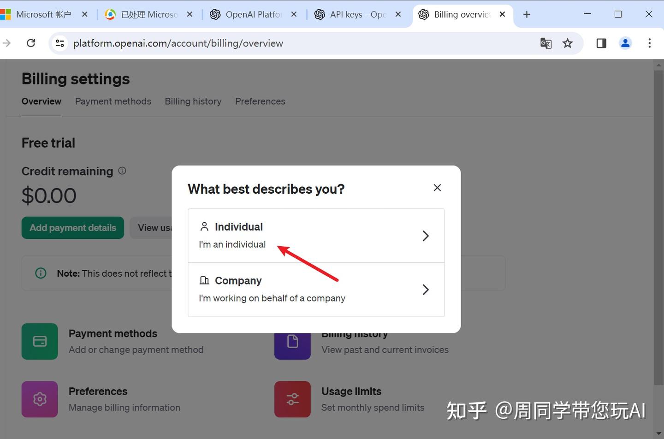Select the Individual heading in dialog
The height and width of the screenshot is (439, 664).
(x=239, y=227)
